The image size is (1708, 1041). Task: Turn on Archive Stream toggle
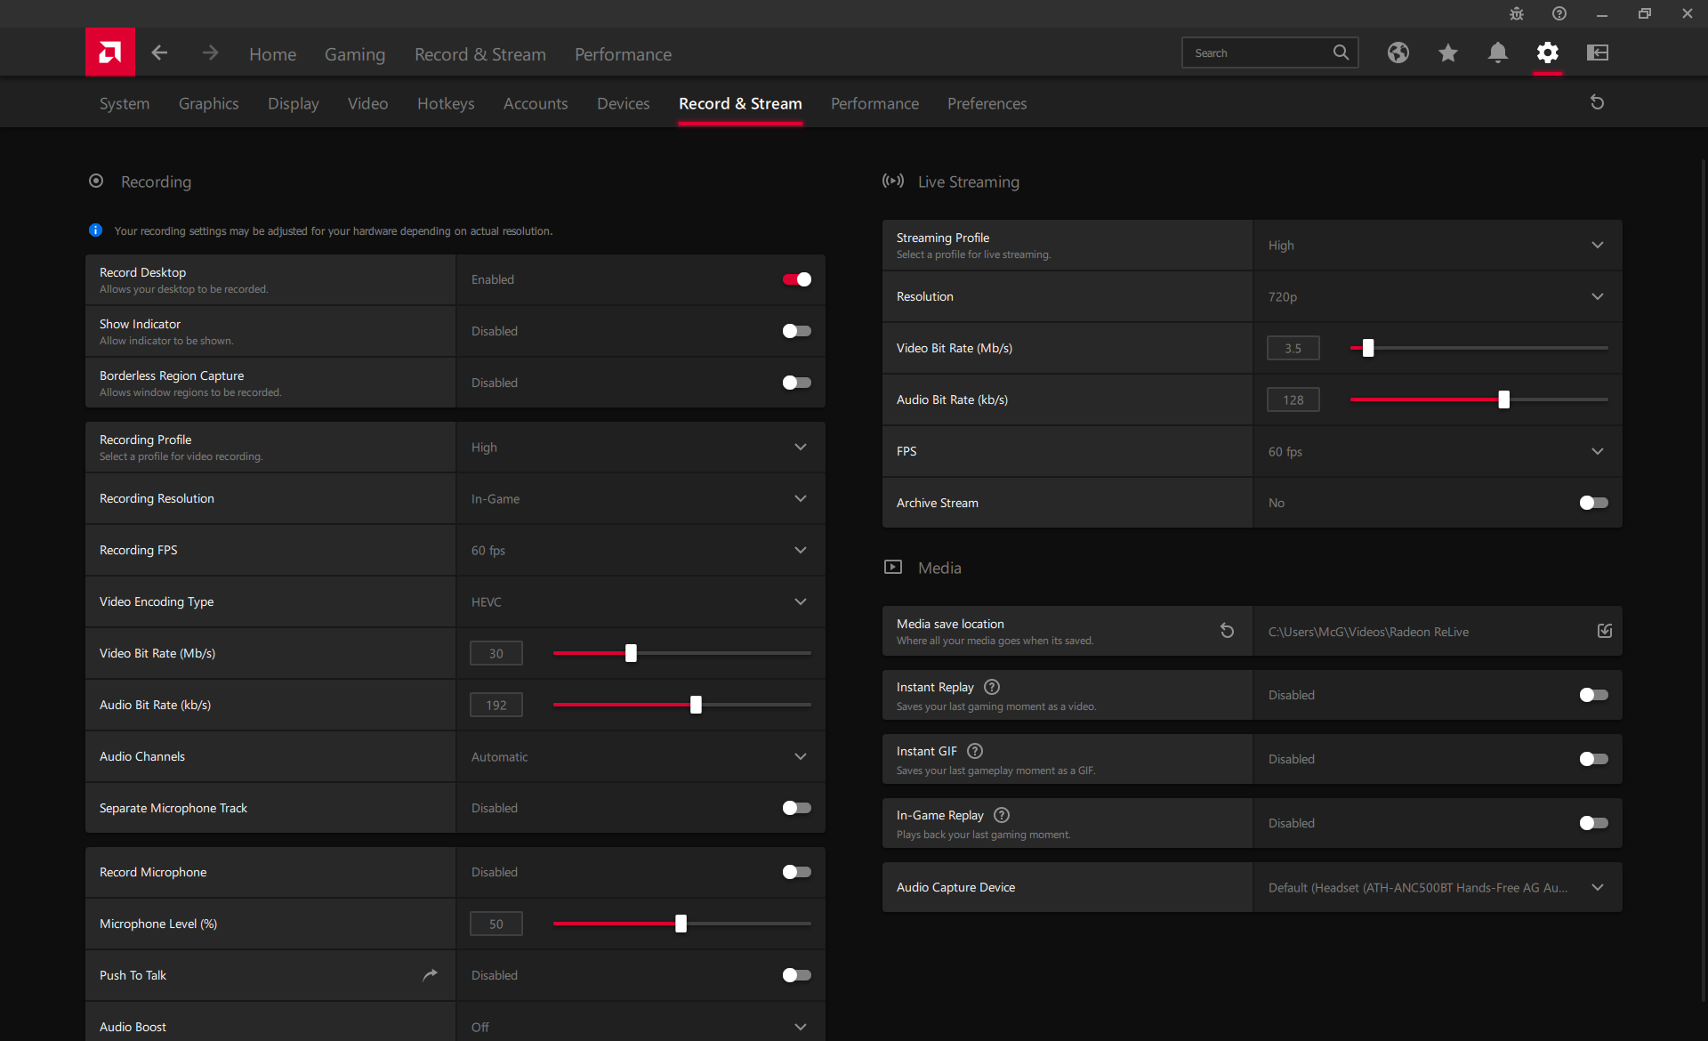pos(1592,503)
